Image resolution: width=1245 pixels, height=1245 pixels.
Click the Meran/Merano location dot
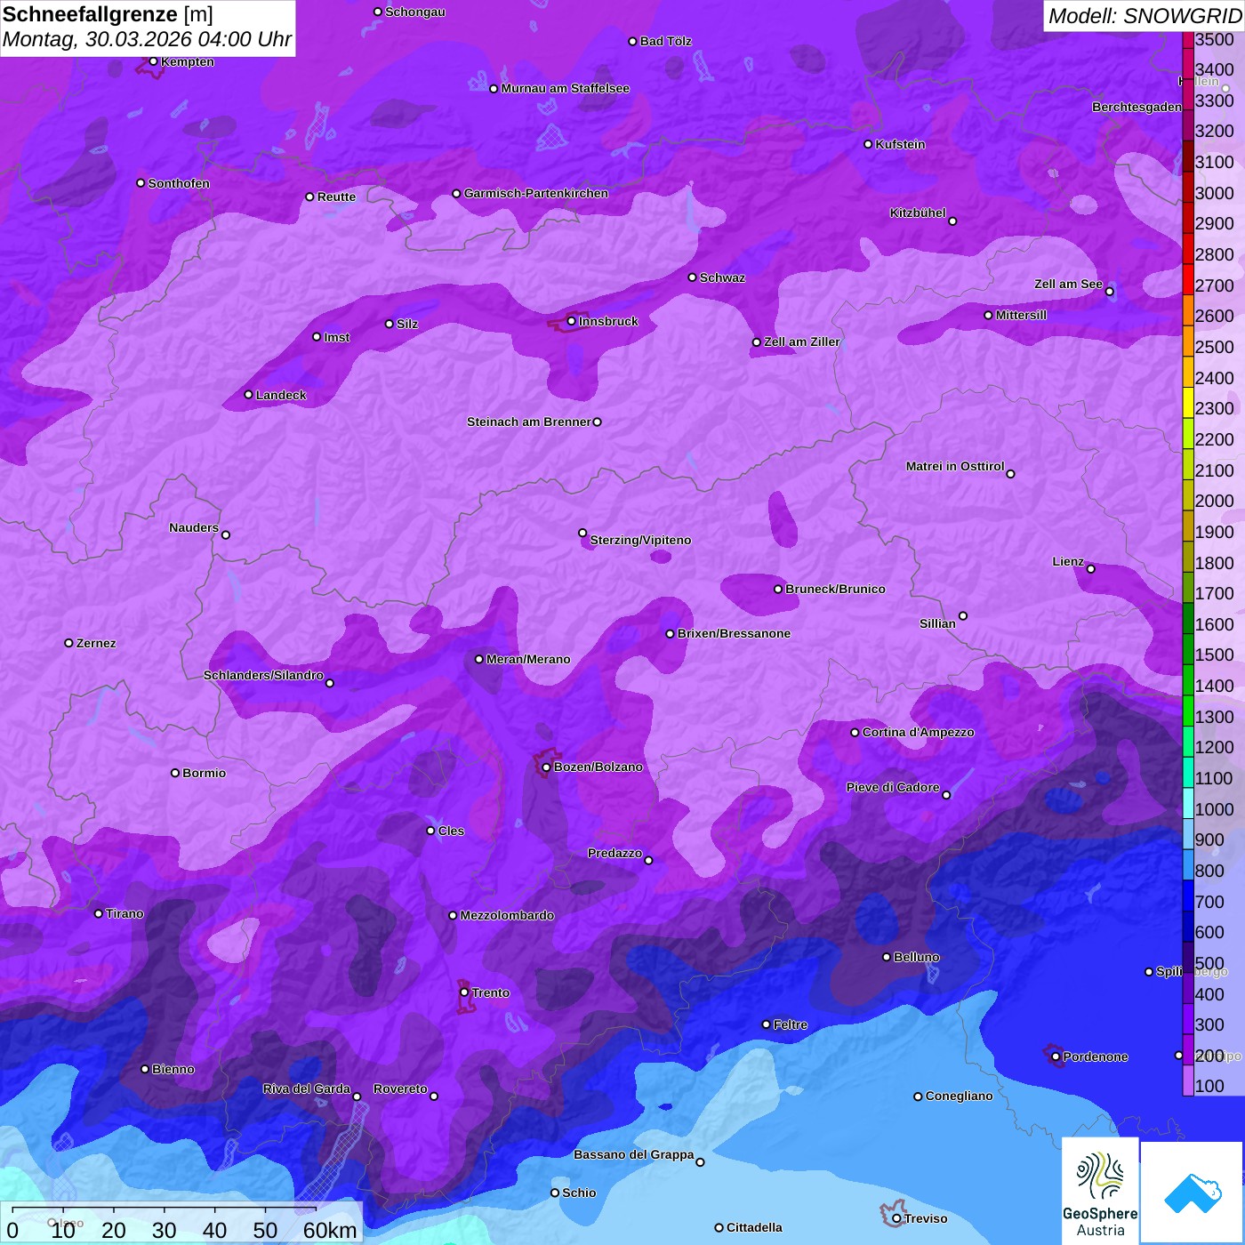click(478, 659)
